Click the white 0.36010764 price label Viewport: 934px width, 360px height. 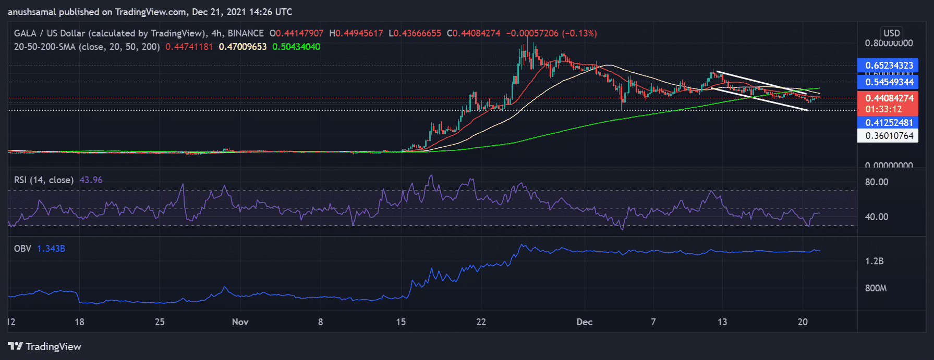tap(888, 136)
